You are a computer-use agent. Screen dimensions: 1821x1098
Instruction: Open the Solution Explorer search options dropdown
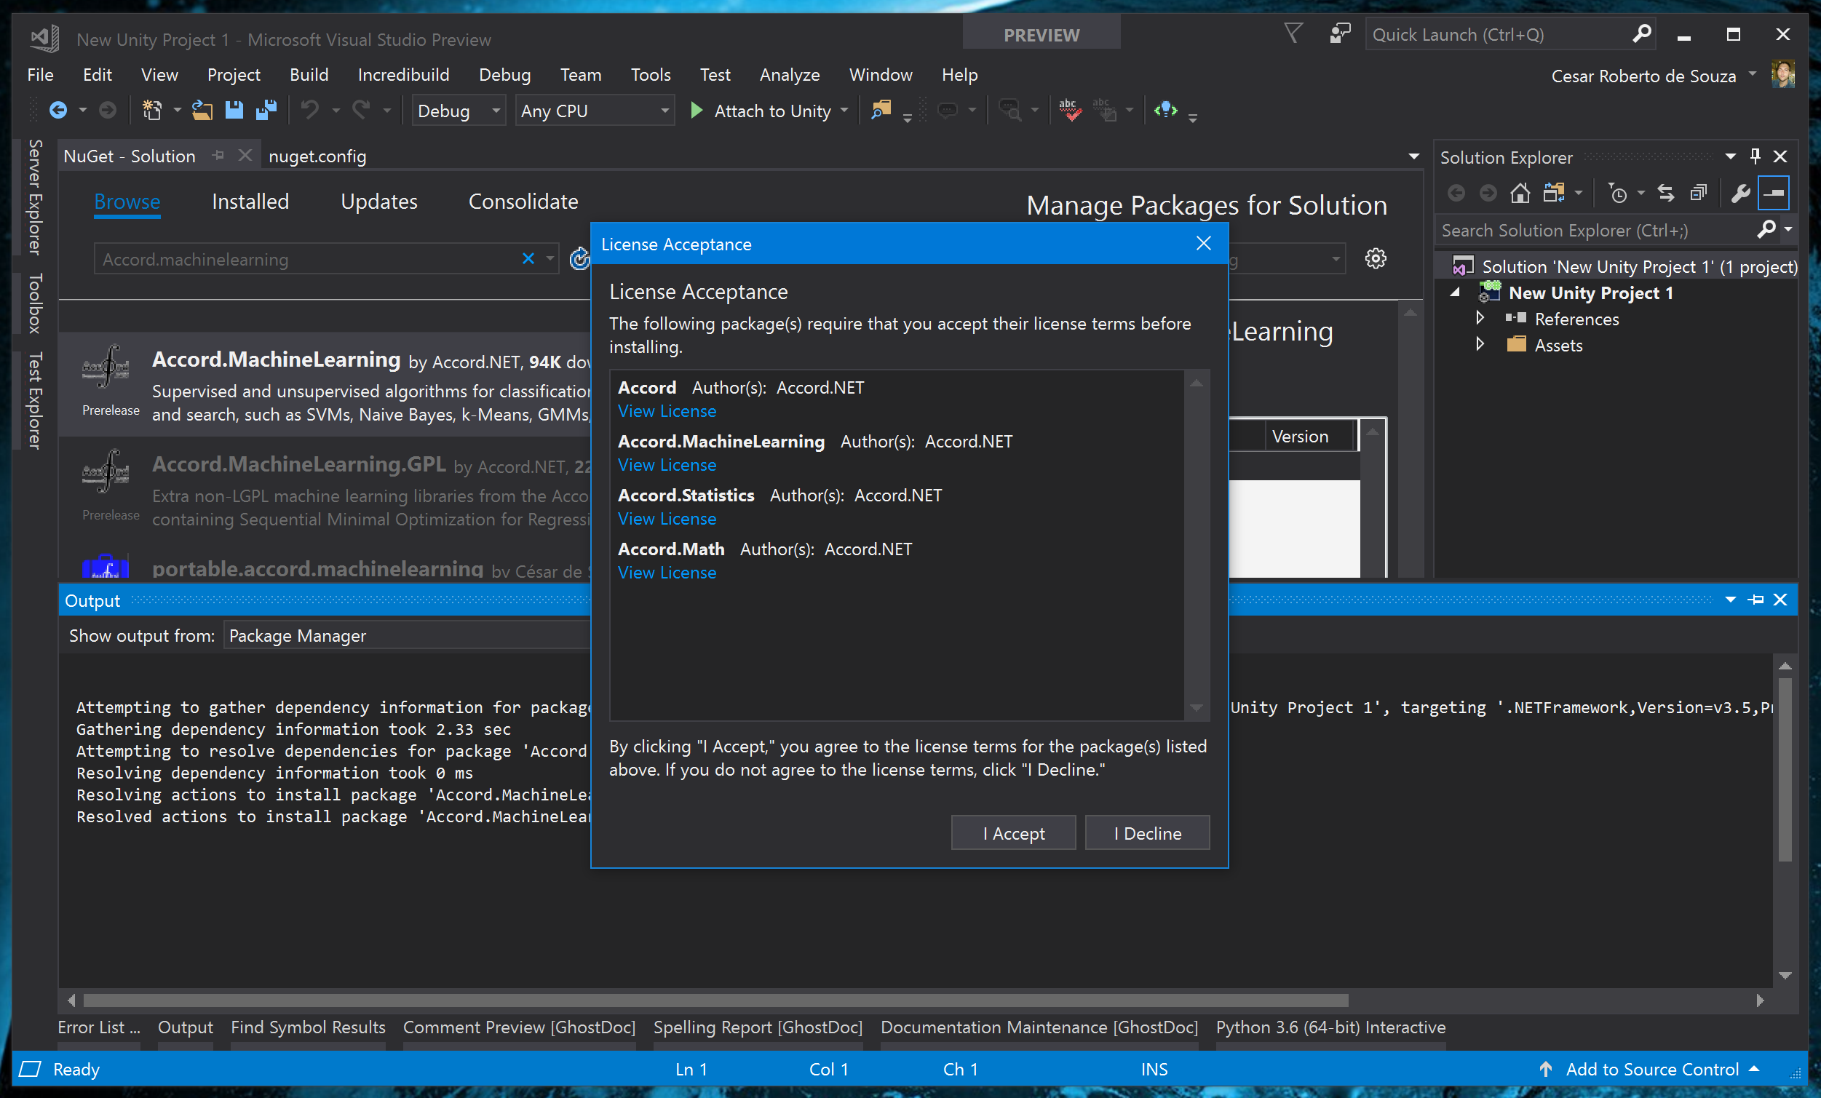tap(1788, 230)
